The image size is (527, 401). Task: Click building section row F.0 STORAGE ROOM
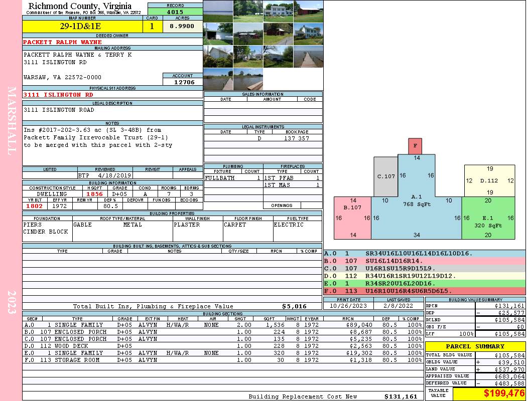(222, 360)
